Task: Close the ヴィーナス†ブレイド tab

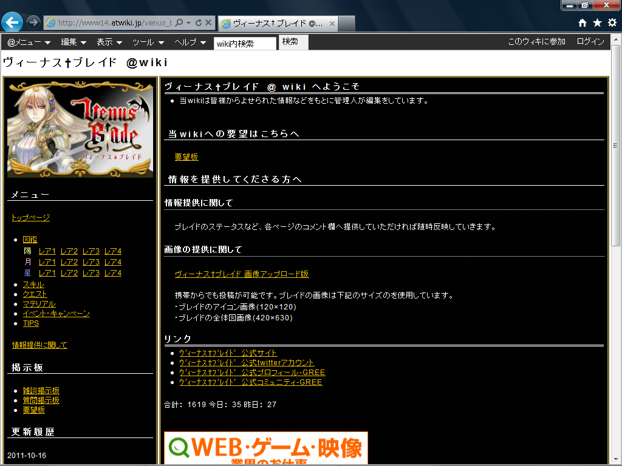Action: click(x=332, y=24)
